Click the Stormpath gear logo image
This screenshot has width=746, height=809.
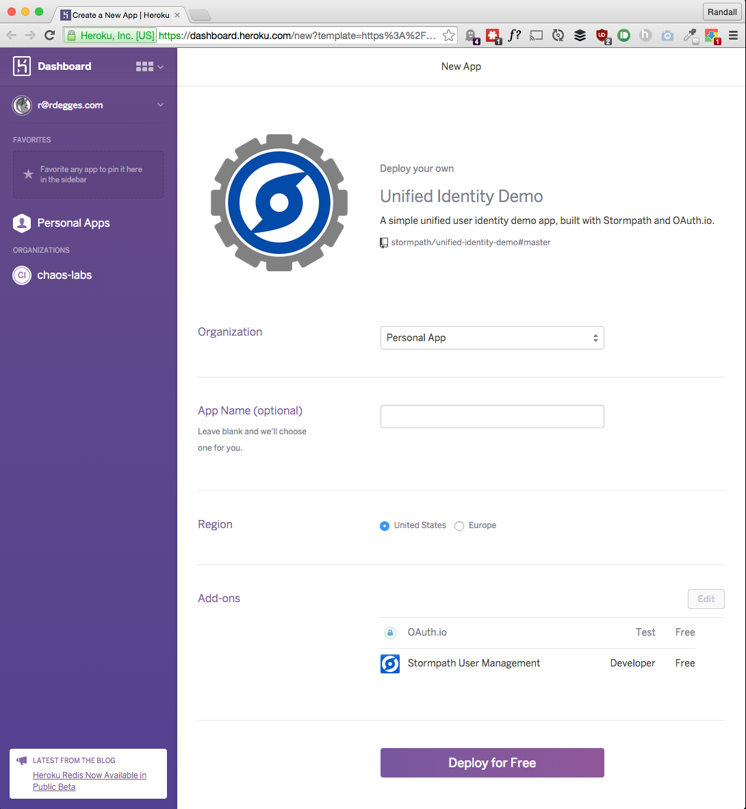click(279, 203)
